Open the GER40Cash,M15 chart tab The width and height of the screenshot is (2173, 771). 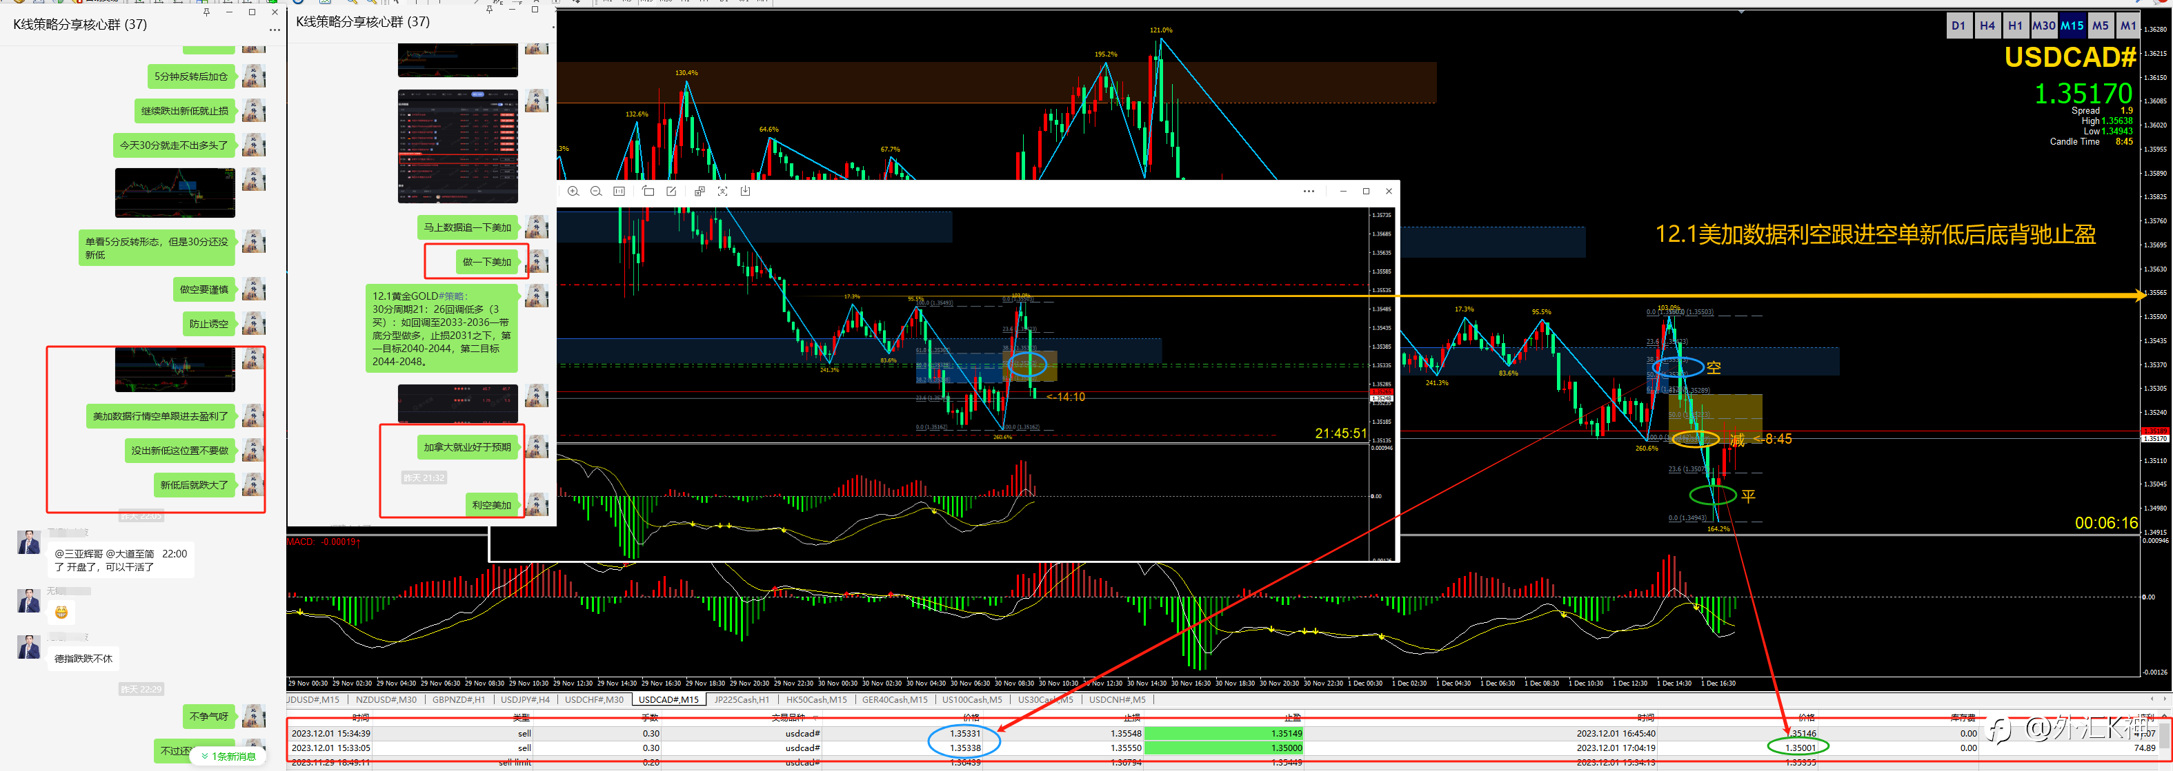895,699
